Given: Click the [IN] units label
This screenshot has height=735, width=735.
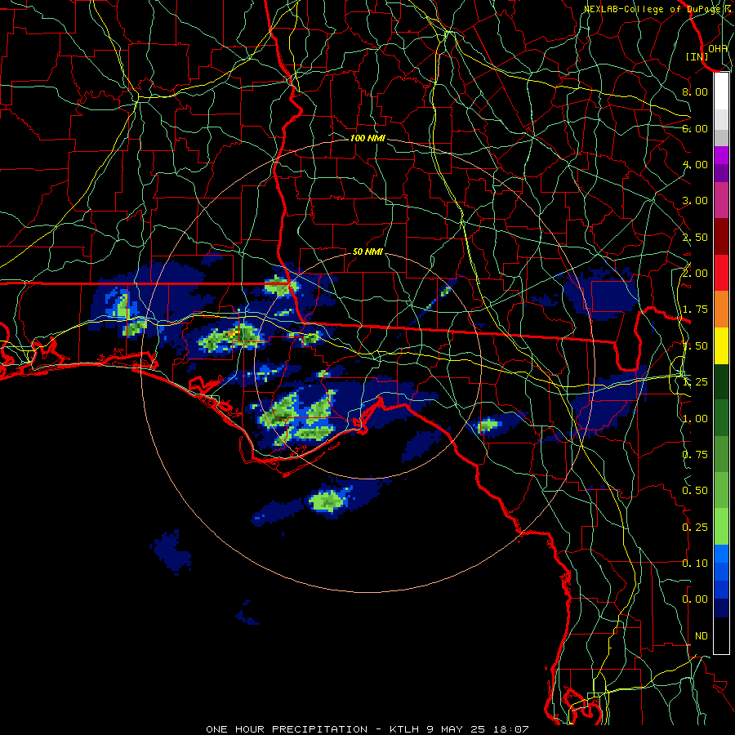Looking at the screenshot, I should [x=697, y=56].
